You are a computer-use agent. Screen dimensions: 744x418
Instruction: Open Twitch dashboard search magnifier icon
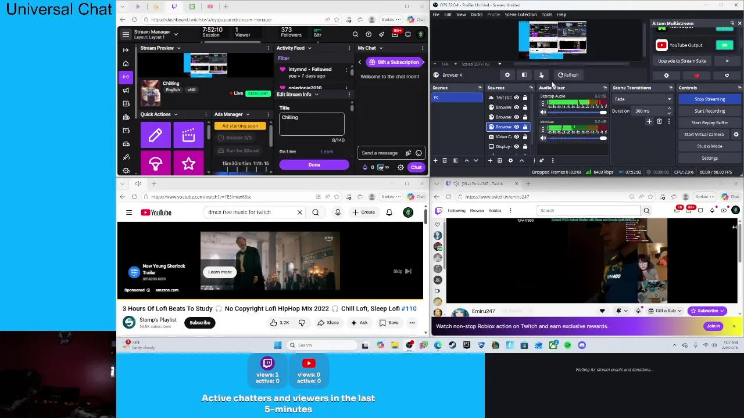pyautogui.click(x=355, y=35)
